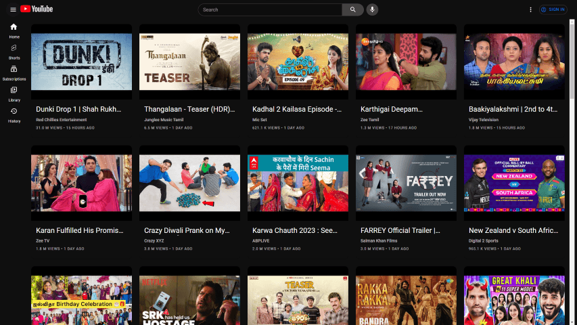Open Library from the sidebar

[x=14, y=94]
